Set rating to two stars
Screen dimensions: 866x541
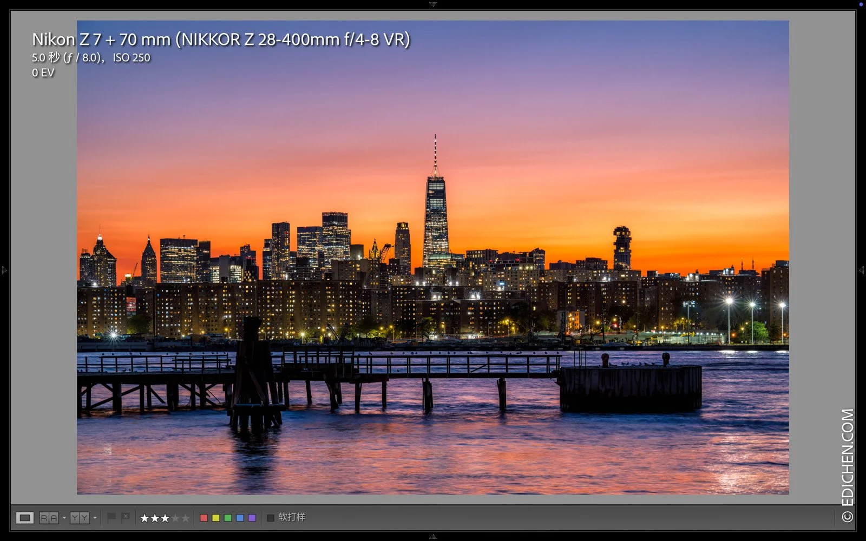[x=155, y=518]
